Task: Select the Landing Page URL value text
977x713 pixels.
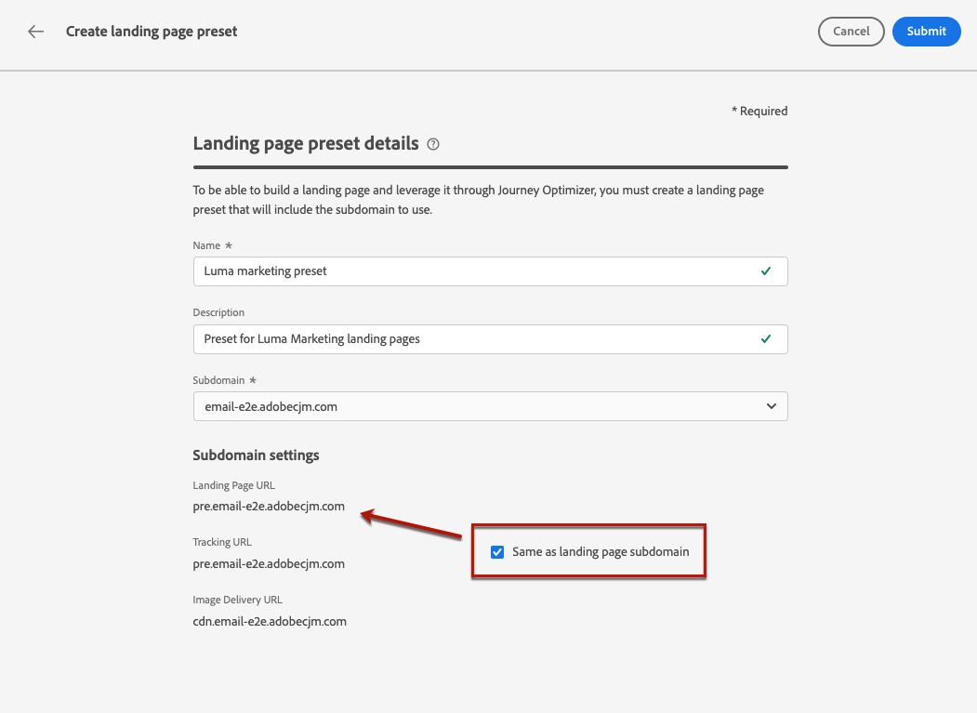Action: pos(269,507)
